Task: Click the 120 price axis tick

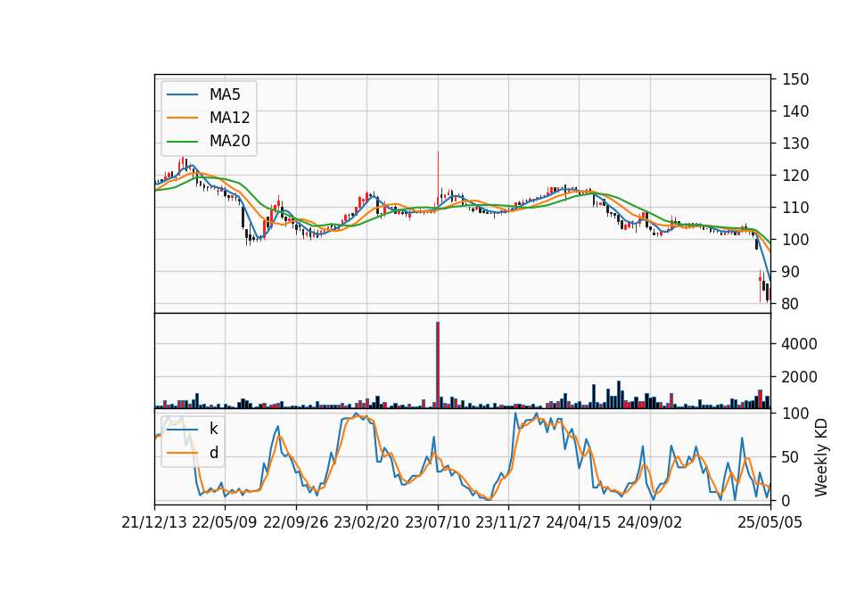Action: tap(795, 176)
